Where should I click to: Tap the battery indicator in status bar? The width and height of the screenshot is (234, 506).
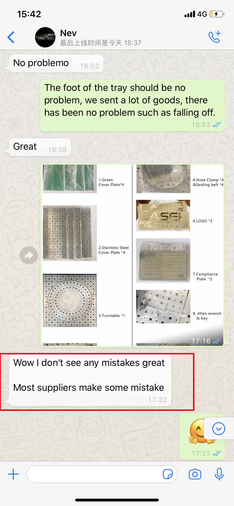(217, 14)
